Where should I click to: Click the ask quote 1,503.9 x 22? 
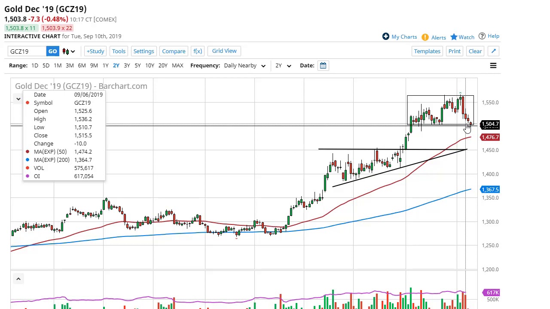click(x=57, y=28)
